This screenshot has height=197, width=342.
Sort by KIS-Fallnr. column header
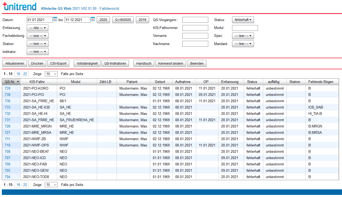pos(39,82)
